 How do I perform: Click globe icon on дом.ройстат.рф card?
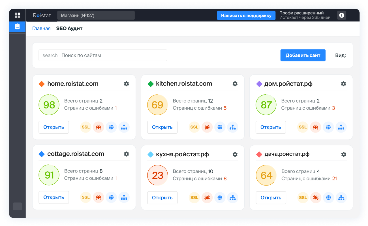click(328, 127)
